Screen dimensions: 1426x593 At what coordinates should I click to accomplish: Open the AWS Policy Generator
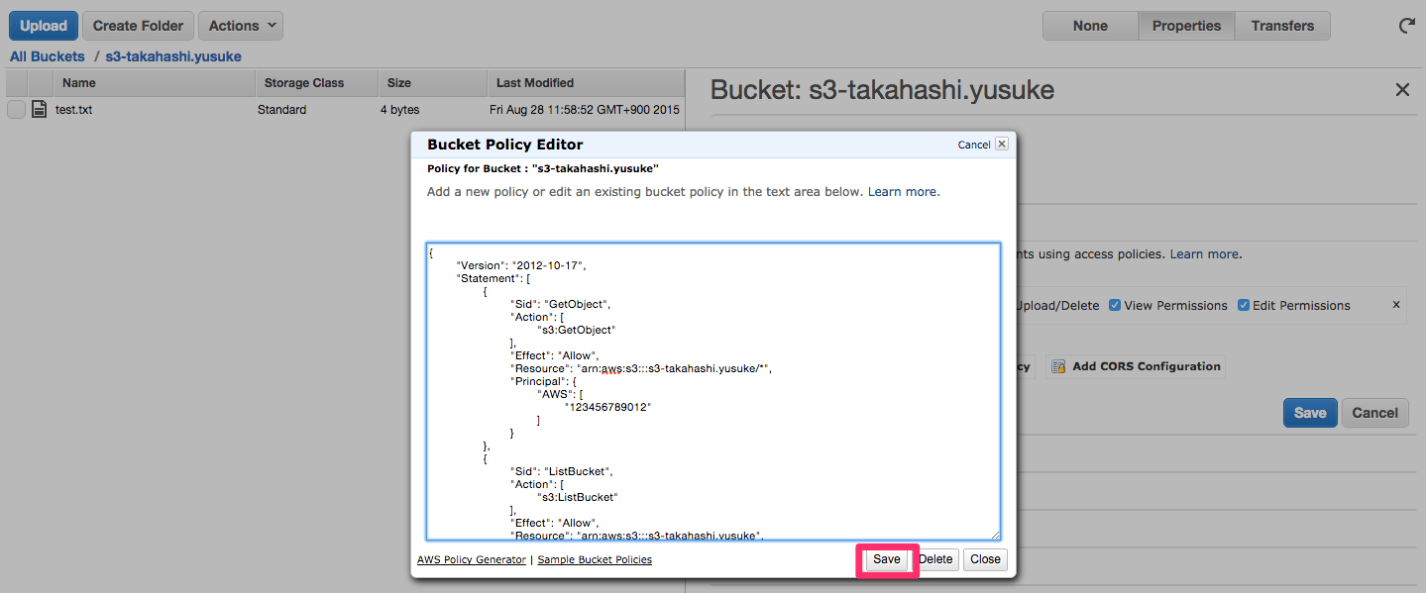[x=472, y=559]
